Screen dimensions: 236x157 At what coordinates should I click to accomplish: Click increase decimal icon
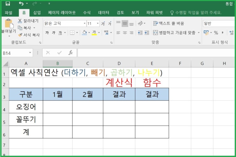(x=231, y=33)
